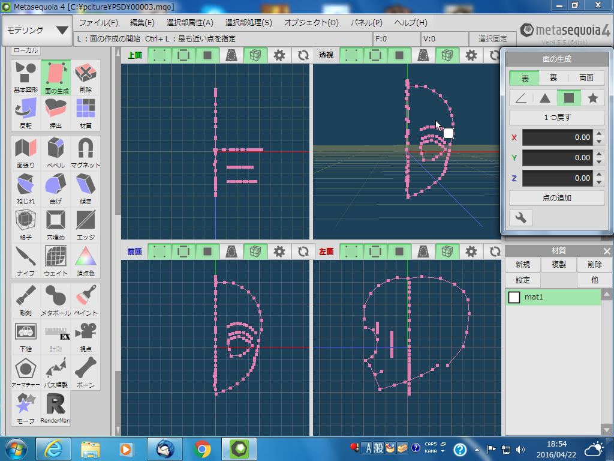The width and height of the screenshot is (614, 461).
Task: Toggle simple display cube in 透視 view
Action: tap(447, 55)
